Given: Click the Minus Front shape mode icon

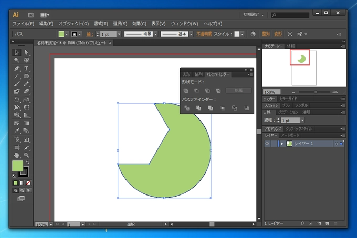Looking at the screenshot, I should [x=196, y=91].
